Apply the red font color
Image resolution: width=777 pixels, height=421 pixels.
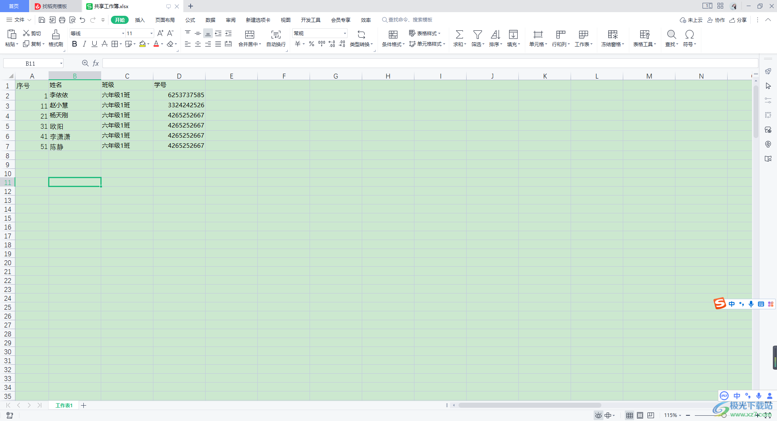point(156,44)
